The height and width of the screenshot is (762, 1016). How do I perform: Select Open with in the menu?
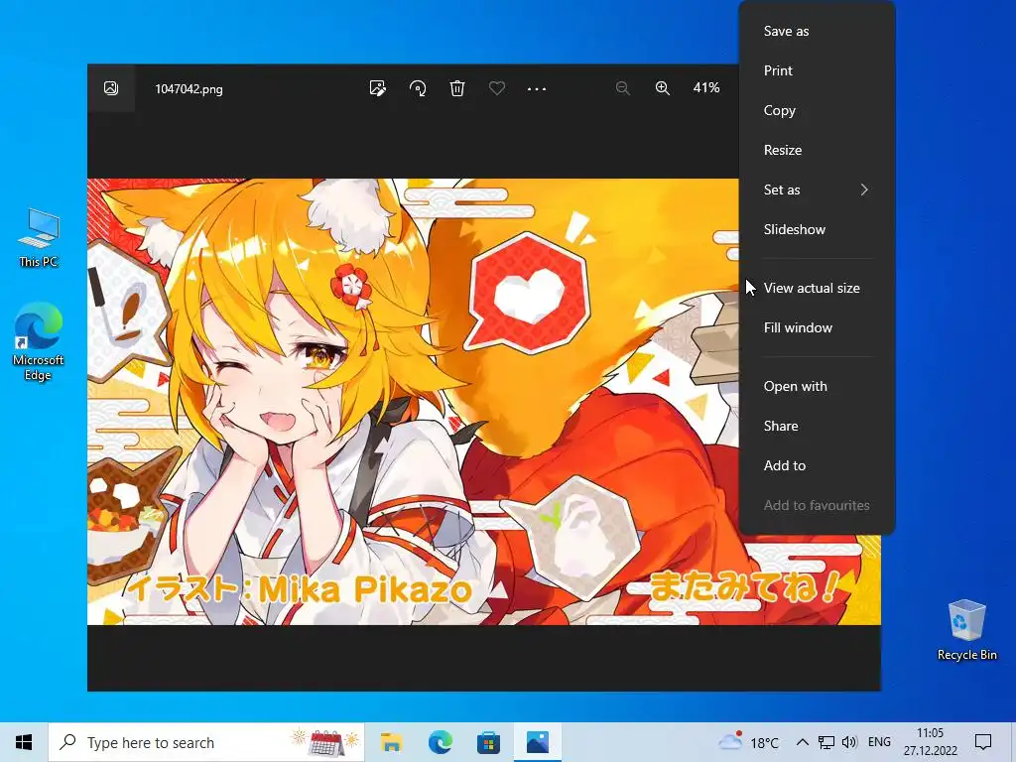point(818,386)
